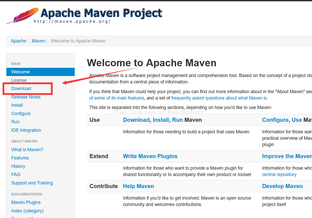This screenshot has width=312, height=218.
Task: Click the 'Welcome to Apache Maven' heading
Action: coord(152,63)
